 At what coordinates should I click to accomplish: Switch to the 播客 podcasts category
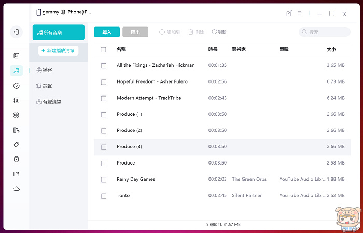pyautogui.click(x=47, y=70)
